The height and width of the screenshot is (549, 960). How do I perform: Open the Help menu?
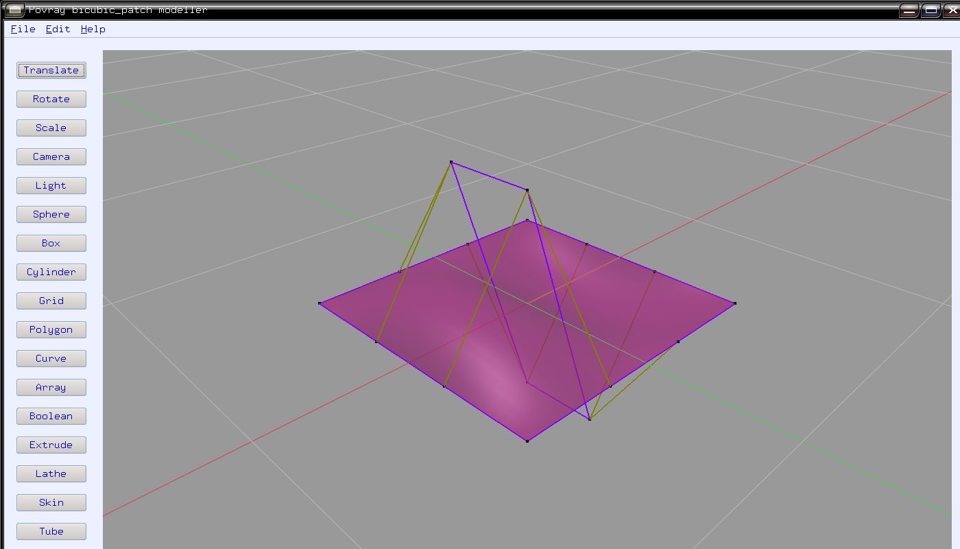coord(93,29)
